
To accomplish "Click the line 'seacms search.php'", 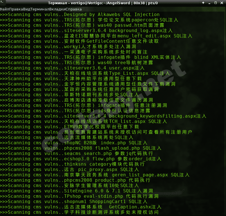I will click(76, 153).
